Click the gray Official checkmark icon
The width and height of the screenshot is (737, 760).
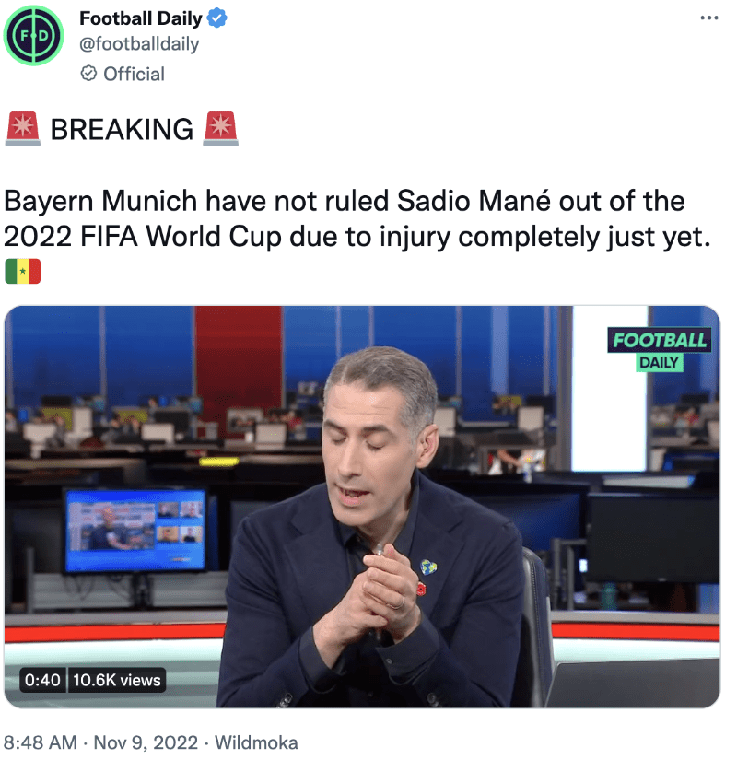pyautogui.click(x=88, y=74)
